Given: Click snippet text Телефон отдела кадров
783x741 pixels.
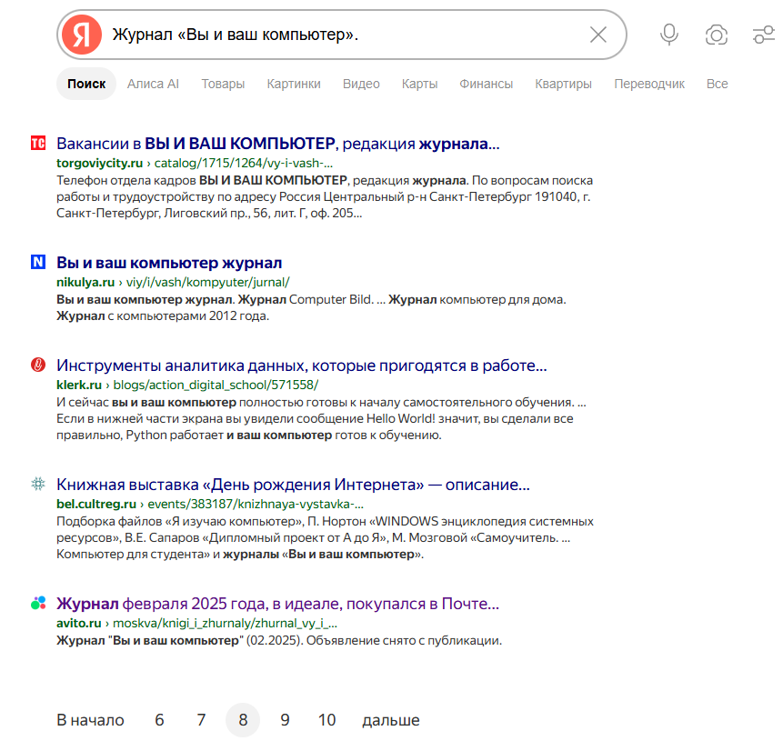Looking at the screenshot, I should [x=126, y=180].
